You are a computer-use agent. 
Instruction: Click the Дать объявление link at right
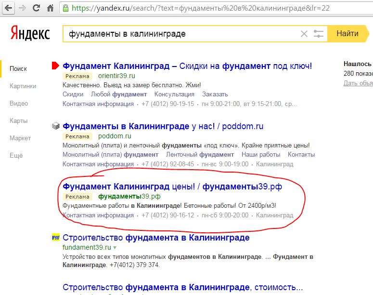click(x=358, y=83)
